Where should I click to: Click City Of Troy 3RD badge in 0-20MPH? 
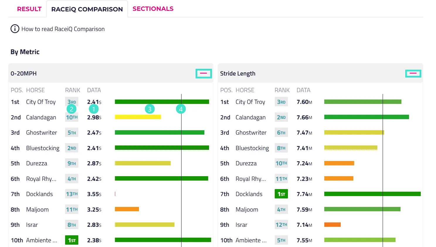pyautogui.click(x=72, y=102)
